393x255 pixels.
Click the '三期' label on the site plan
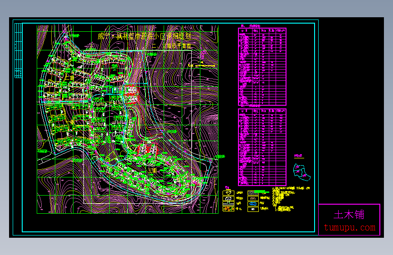tap(152, 171)
